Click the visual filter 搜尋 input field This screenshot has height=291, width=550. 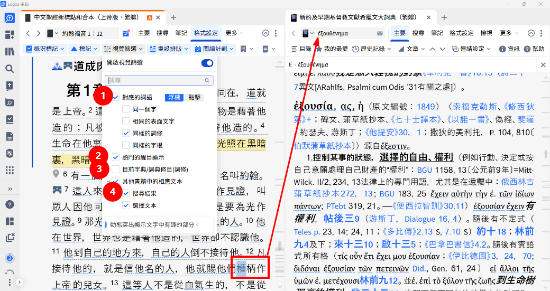tap(159, 81)
